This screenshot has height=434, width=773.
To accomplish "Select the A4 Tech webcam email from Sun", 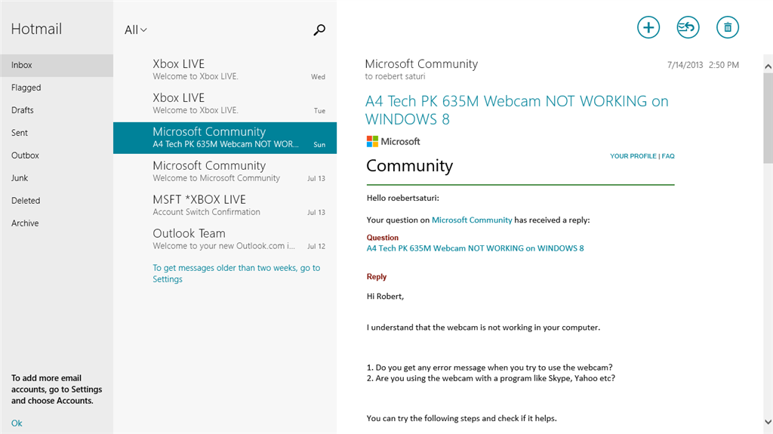I will (225, 137).
